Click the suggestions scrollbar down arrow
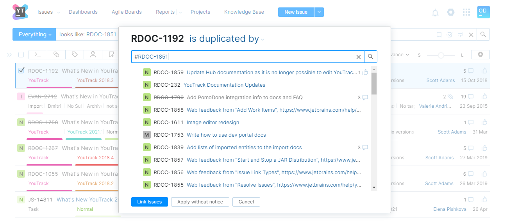Viewport: 509px width, 221px height. [374, 187]
